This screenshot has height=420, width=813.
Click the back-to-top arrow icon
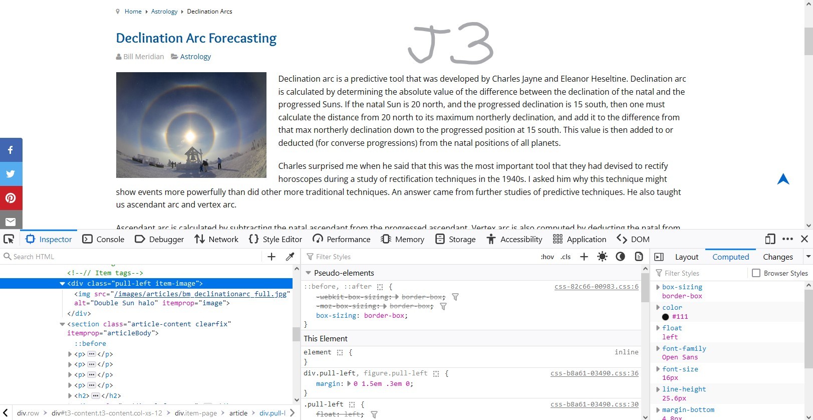coord(783,179)
